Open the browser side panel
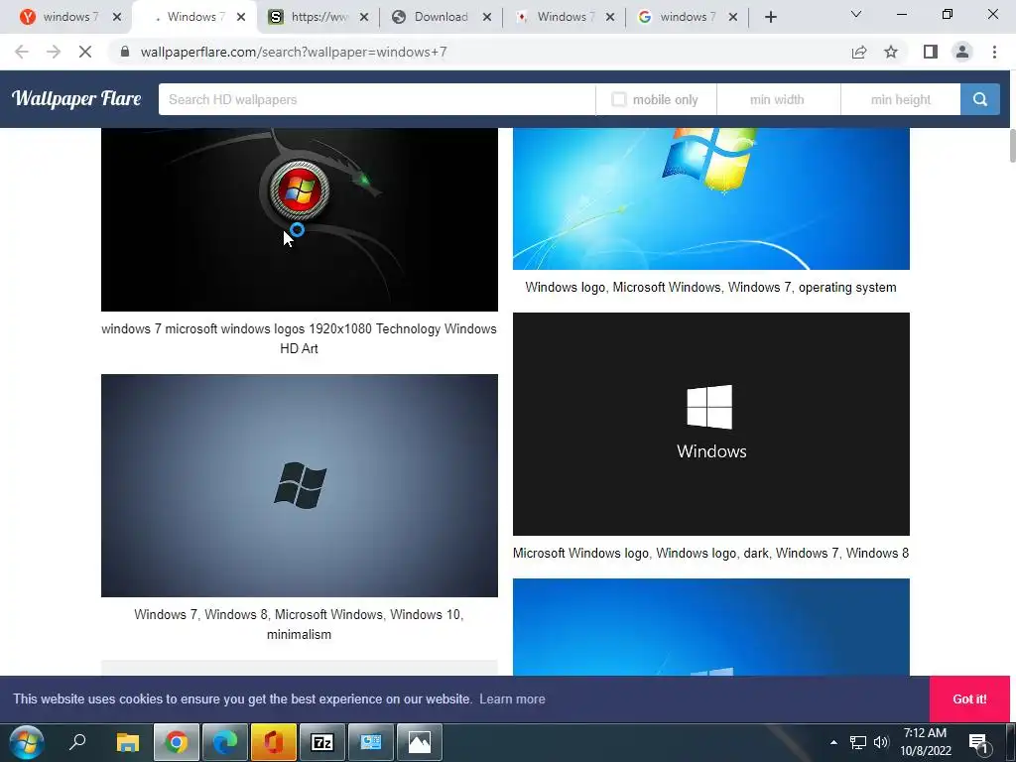Image resolution: width=1016 pixels, height=762 pixels. pyautogui.click(x=931, y=52)
